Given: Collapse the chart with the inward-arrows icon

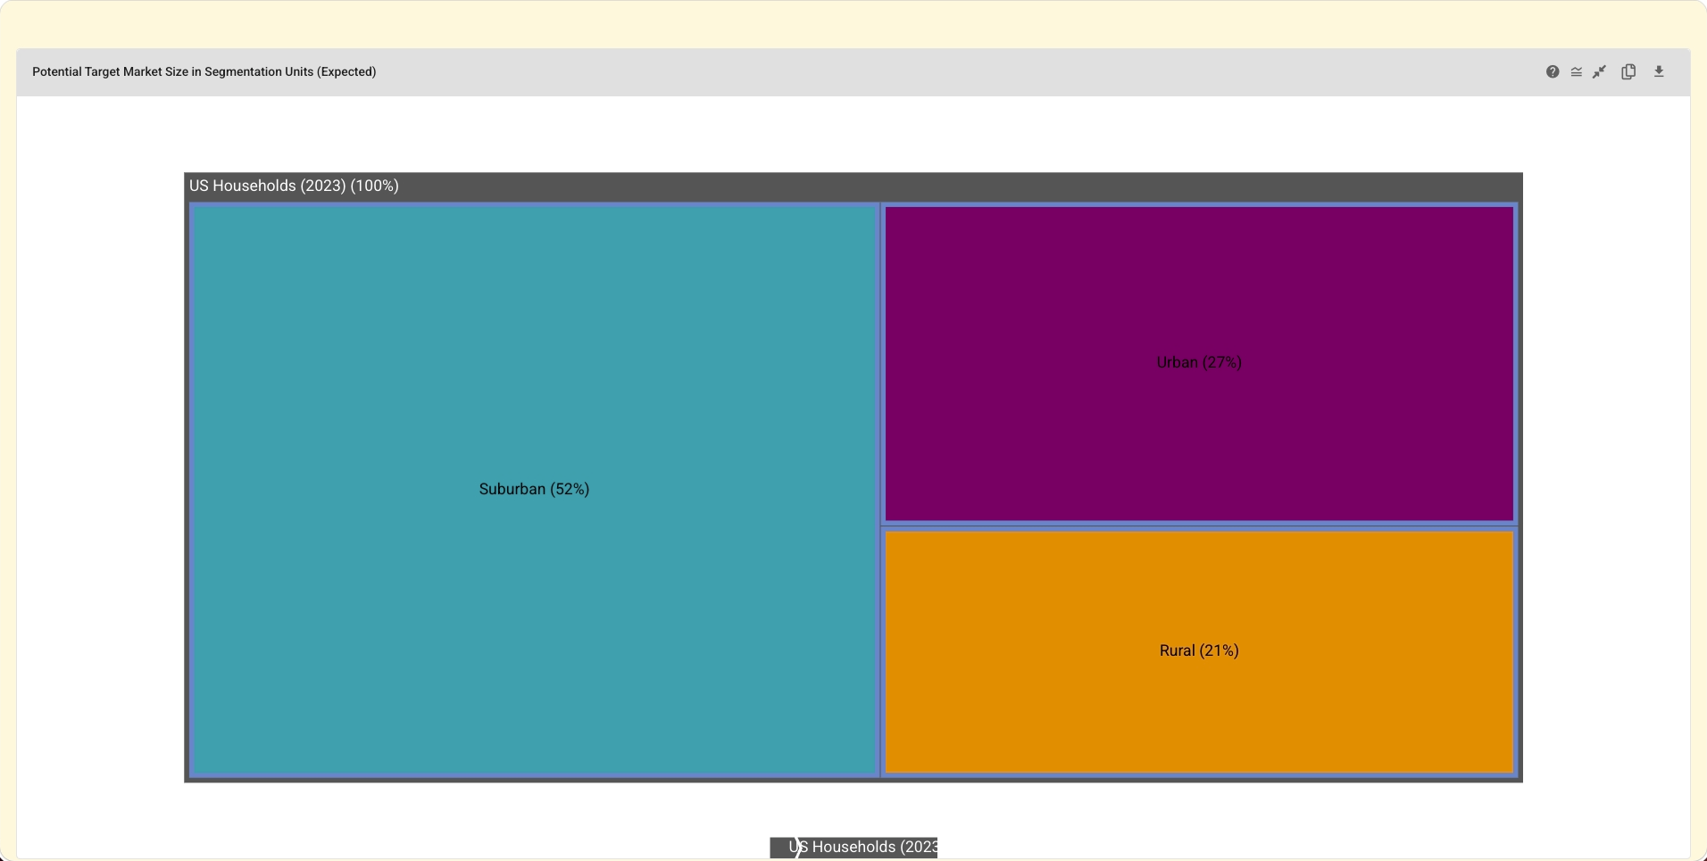Looking at the screenshot, I should click(x=1600, y=72).
